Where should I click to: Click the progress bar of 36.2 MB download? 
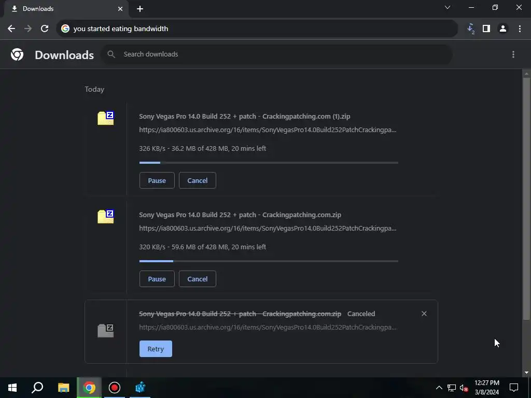269,163
